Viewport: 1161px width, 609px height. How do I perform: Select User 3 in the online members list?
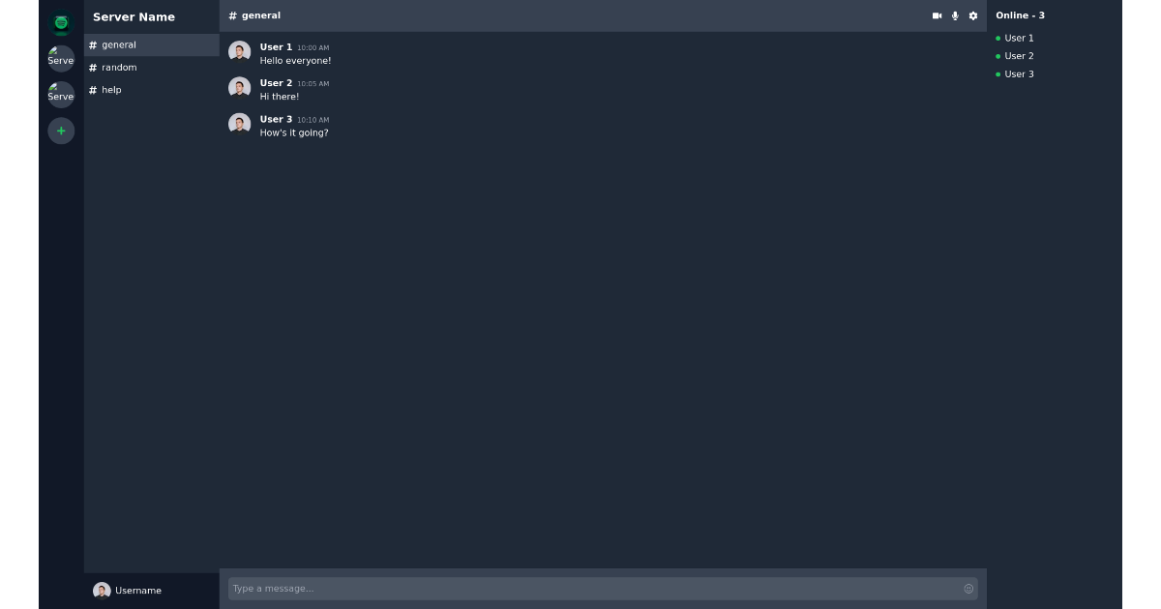point(1019,73)
